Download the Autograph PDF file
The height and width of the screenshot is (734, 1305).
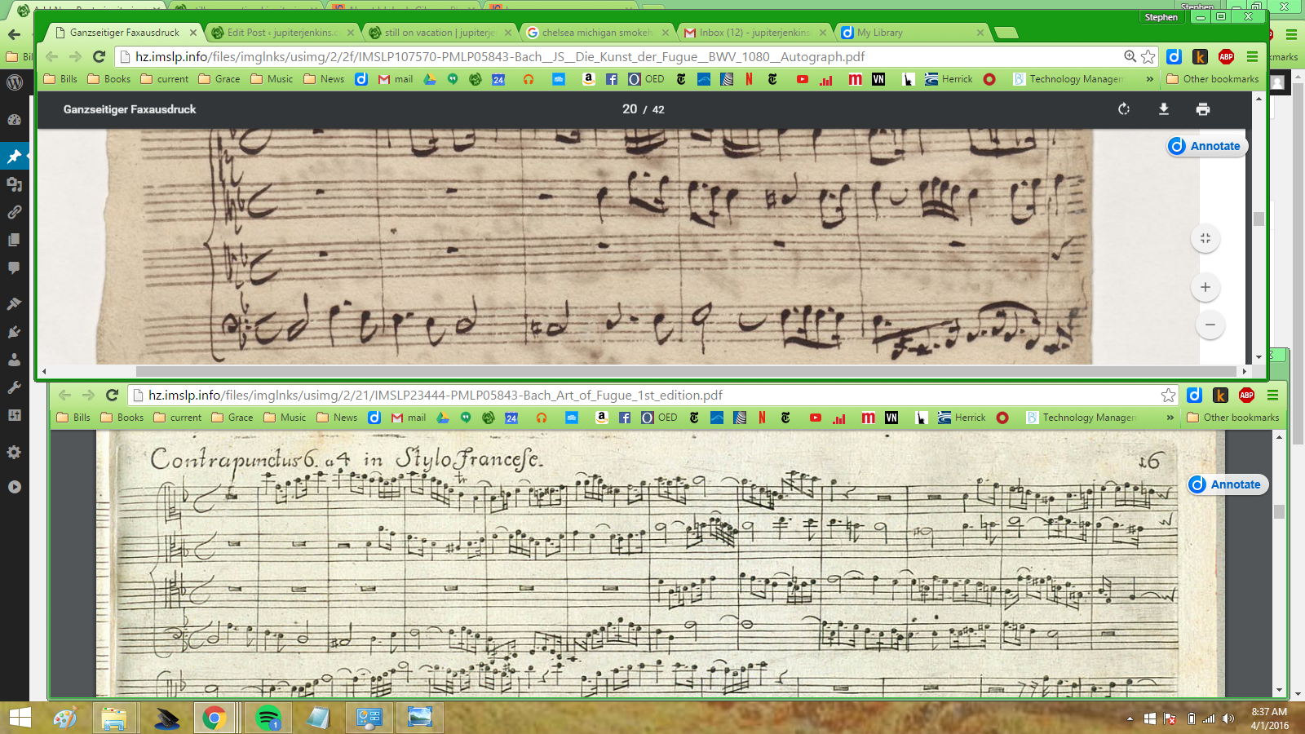click(1164, 109)
